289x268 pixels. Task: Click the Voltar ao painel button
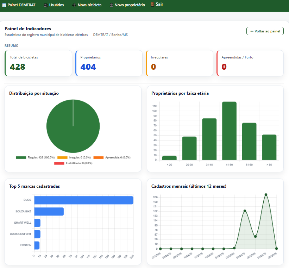click(x=265, y=31)
